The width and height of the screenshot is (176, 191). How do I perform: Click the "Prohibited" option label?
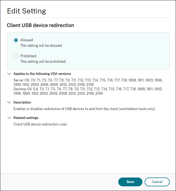(x=28, y=56)
